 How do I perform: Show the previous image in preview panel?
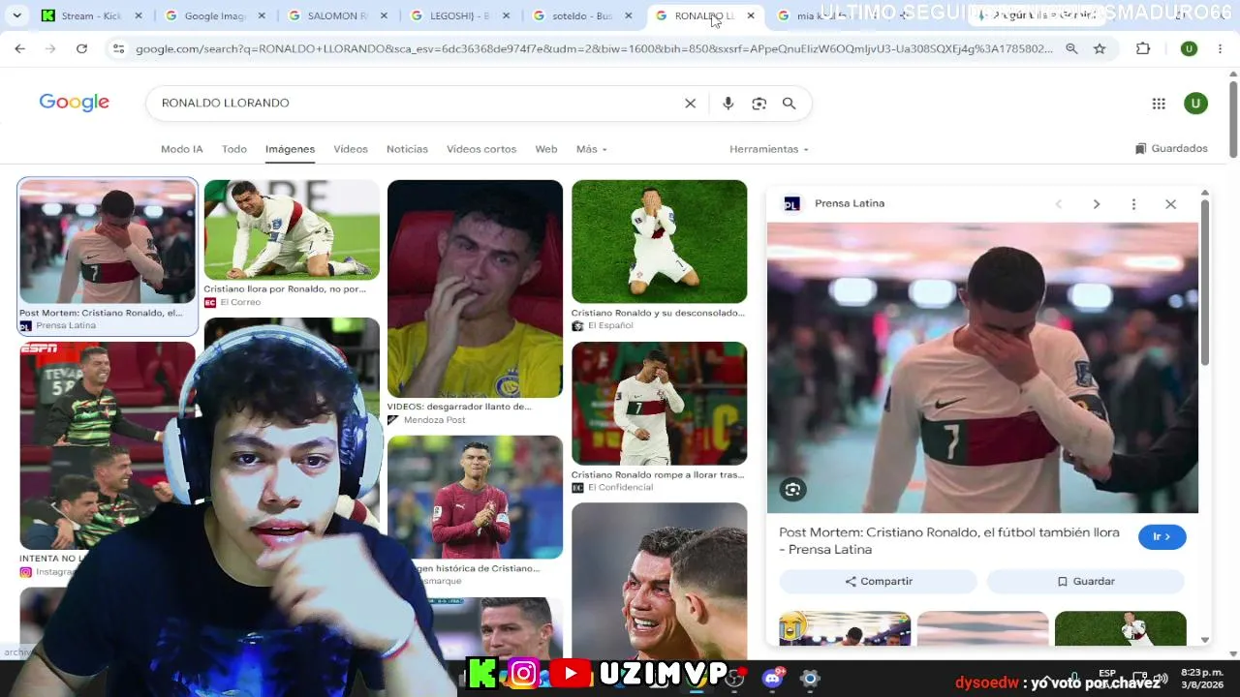[x=1059, y=204]
